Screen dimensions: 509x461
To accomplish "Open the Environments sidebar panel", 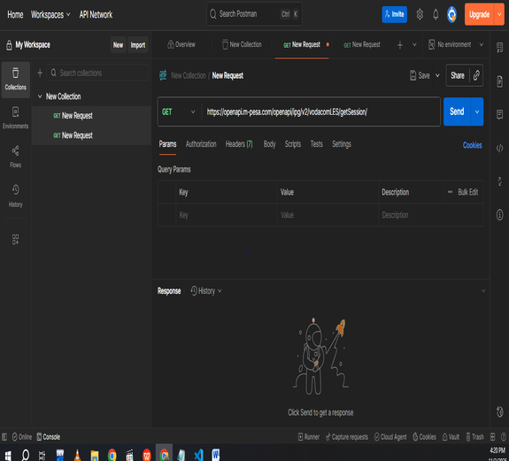I will tap(15, 118).
